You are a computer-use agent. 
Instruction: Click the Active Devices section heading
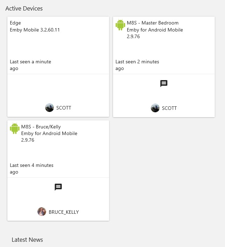pos(24,8)
